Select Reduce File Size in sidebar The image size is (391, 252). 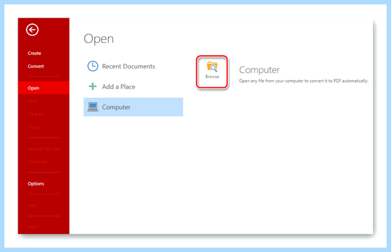[x=44, y=149]
